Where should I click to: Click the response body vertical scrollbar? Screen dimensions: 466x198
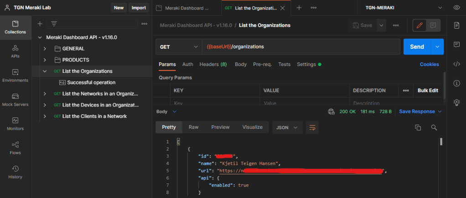(441, 142)
